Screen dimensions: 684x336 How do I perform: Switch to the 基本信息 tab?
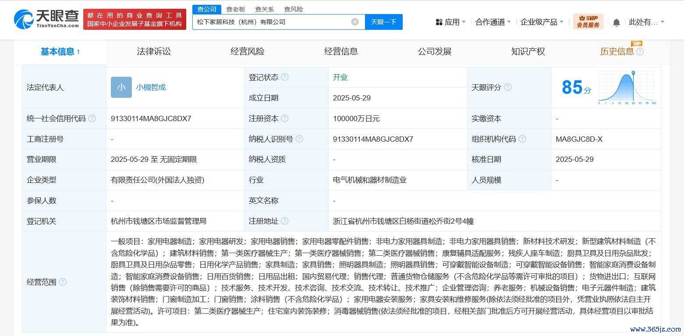point(60,52)
